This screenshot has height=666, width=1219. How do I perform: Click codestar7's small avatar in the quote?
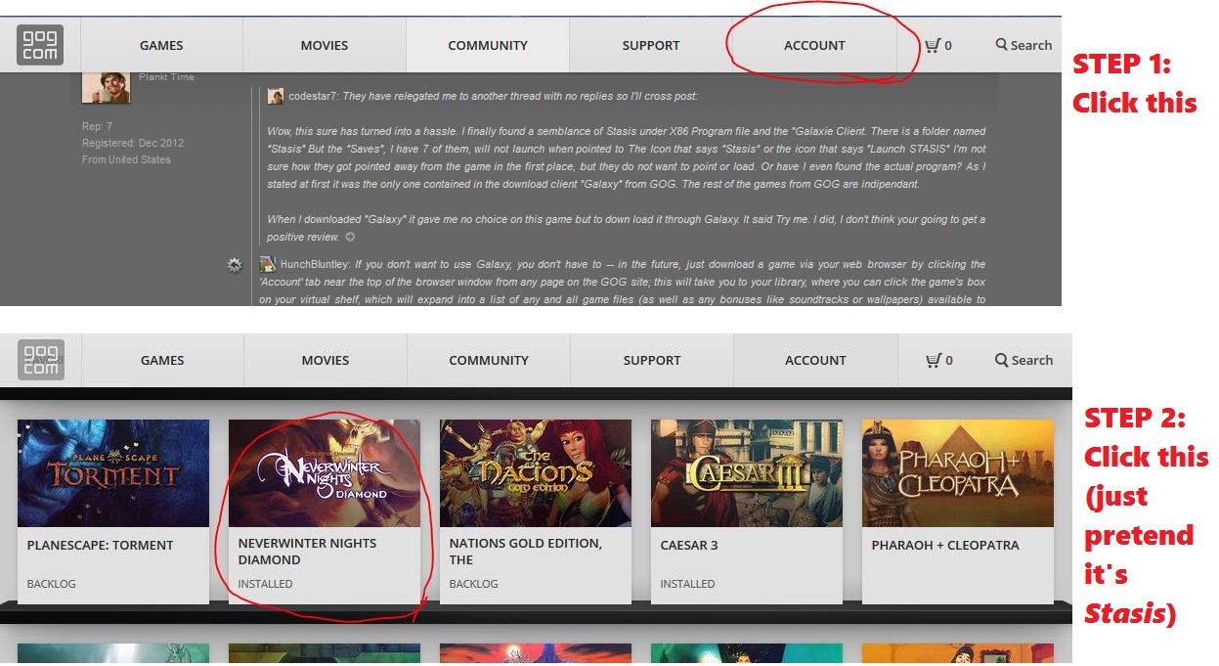coord(276,96)
